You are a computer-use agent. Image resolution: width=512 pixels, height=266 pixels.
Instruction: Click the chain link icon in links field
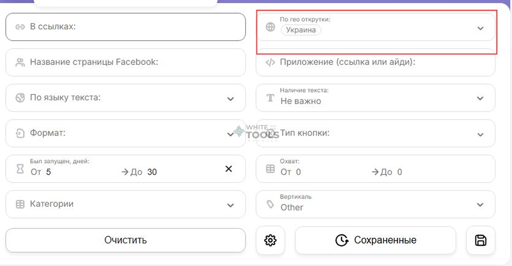coord(20,27)
